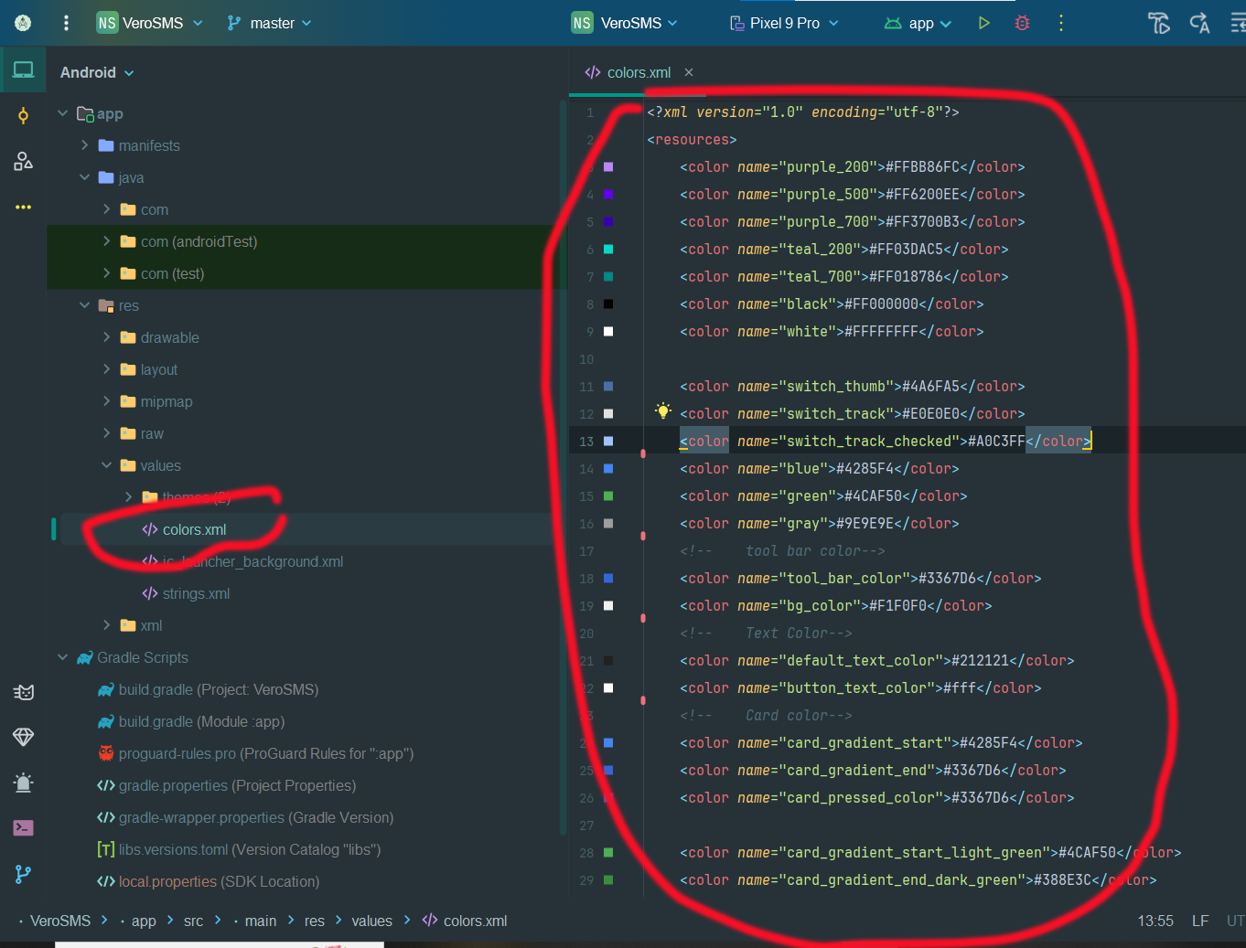Open the Profiler tool window icon
1246x948 pixels.
point(24,783)
